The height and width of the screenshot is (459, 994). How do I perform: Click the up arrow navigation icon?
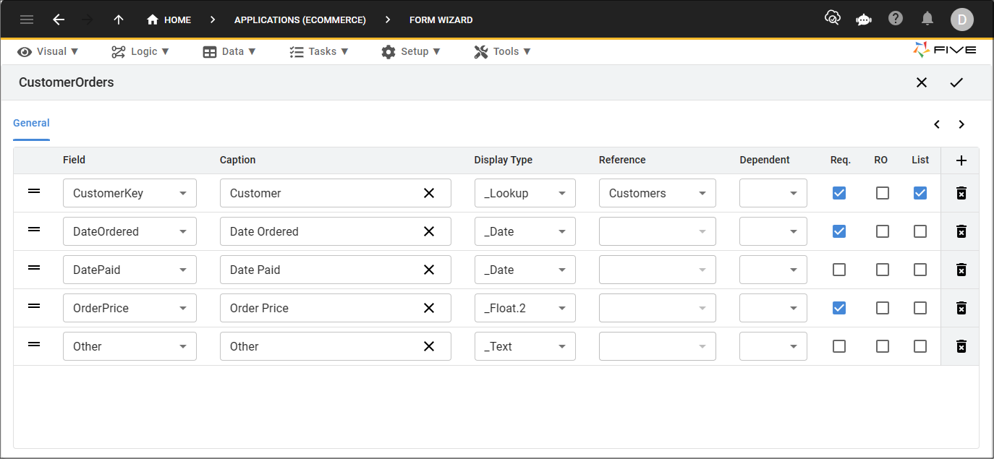pyautogui.click(x=119, y=20)
